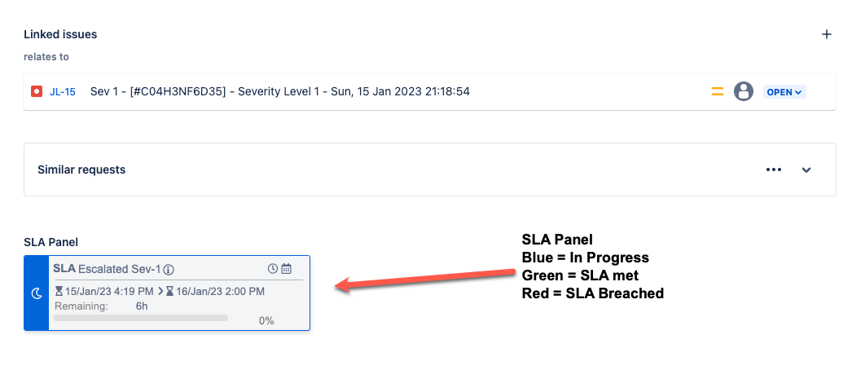Click the red JL-15 issue type icon
Screen dimensions: 852x370
tap(37, 92)
